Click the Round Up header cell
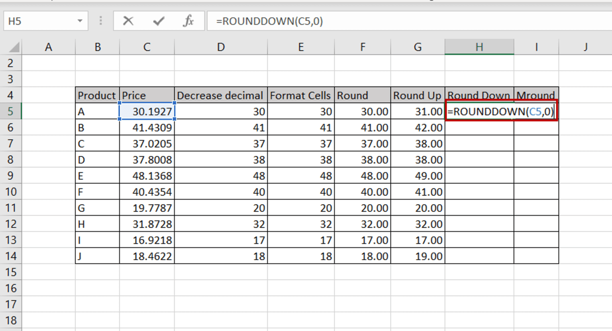Screen dimensions: 612x331 417,95
